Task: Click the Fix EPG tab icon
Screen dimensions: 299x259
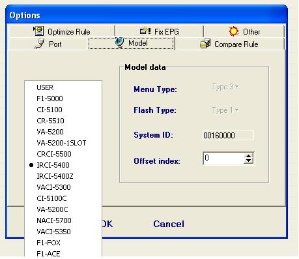Action: [145, 31]
